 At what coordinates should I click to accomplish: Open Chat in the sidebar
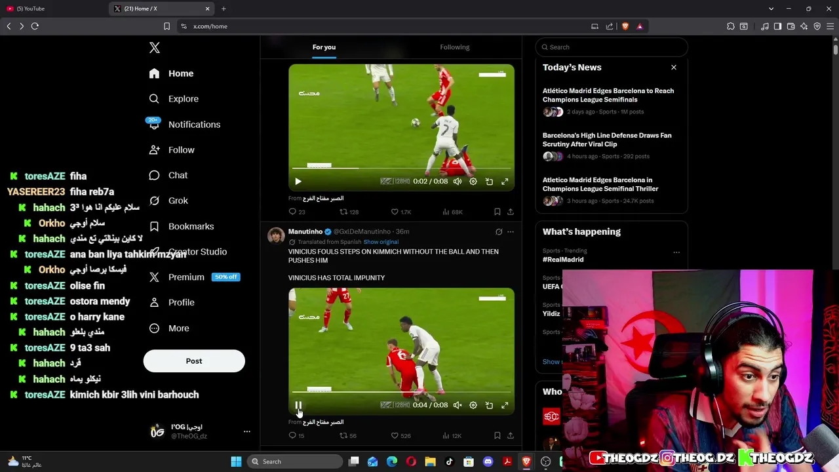pyautogui.click(x=168, y=176)
